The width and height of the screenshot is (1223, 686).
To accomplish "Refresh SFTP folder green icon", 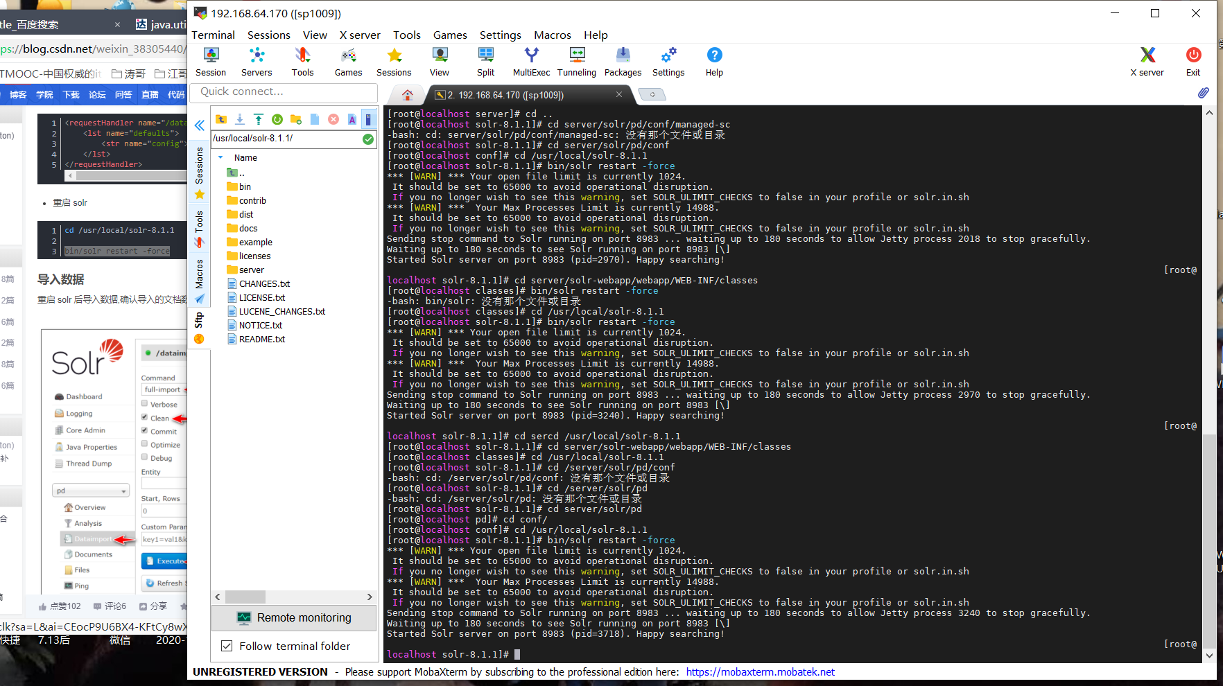I will coord(277,119).
